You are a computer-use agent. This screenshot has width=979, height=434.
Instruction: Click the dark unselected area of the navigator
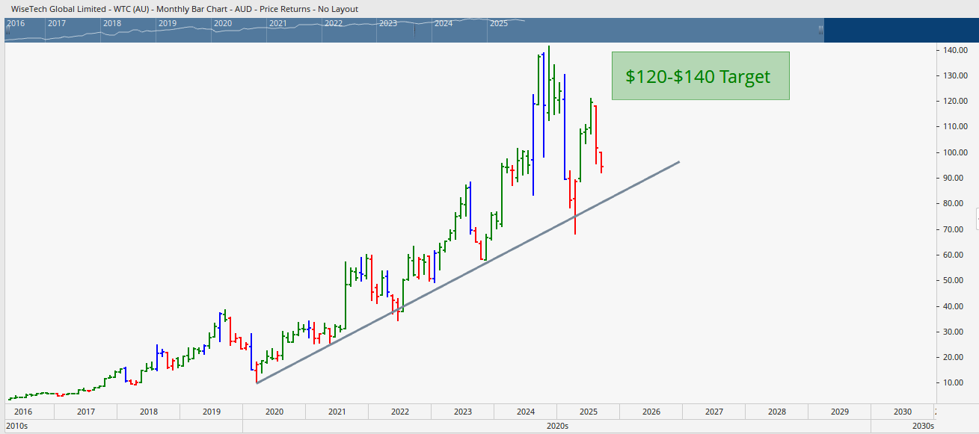tap(900, 30)
